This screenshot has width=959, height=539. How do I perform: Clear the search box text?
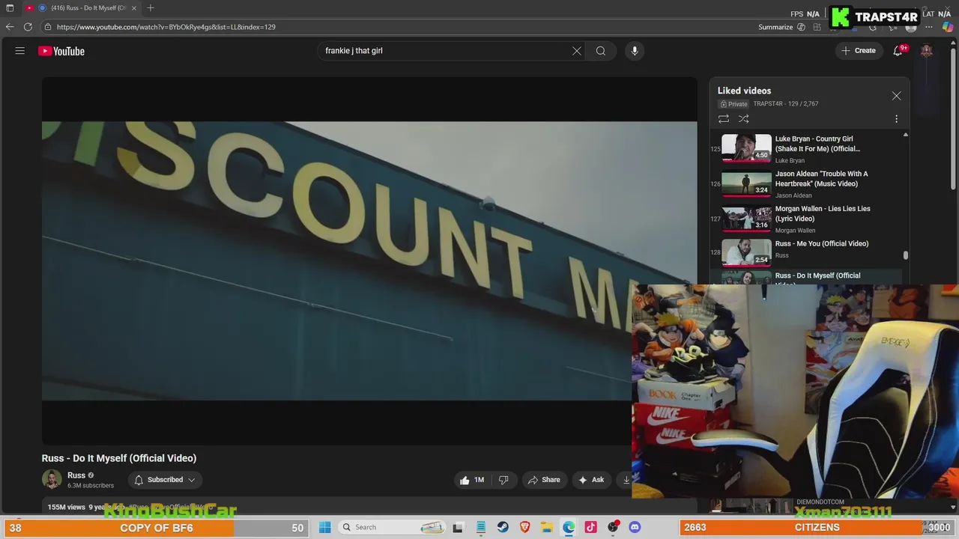click(576, 51)
